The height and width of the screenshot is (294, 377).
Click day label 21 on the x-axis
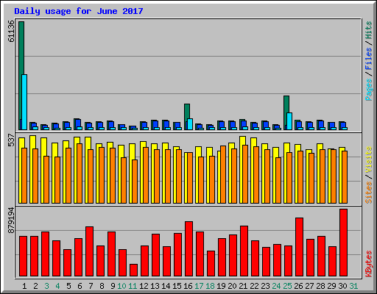[x=243, y=286]
